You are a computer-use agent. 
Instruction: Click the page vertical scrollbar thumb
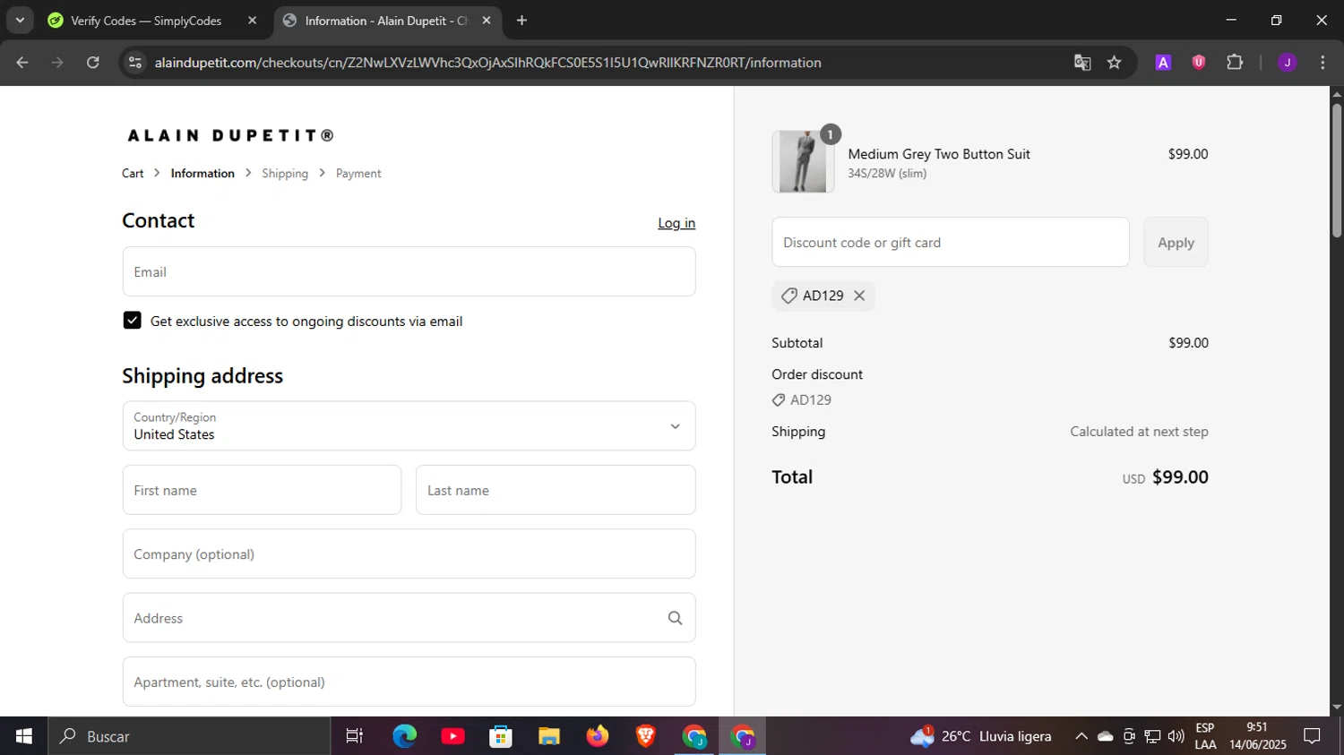pyautogui.click(x=1337, y=170)
